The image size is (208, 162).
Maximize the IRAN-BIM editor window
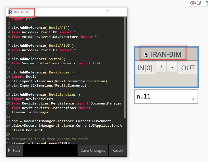click(108, 12)
